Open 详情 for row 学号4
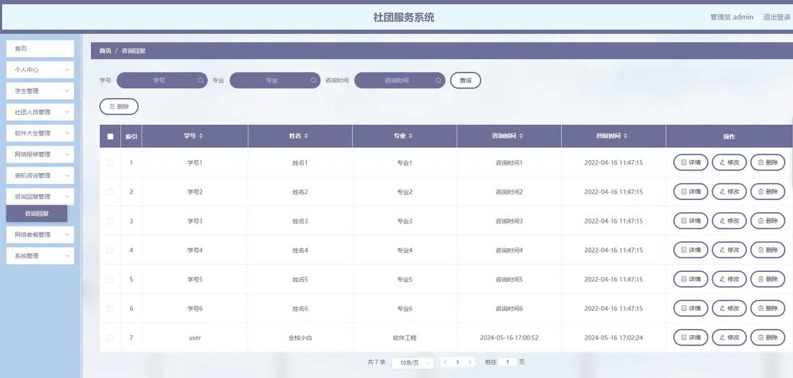The width and height of the screenshot is (793, 378). coord(690,250)
